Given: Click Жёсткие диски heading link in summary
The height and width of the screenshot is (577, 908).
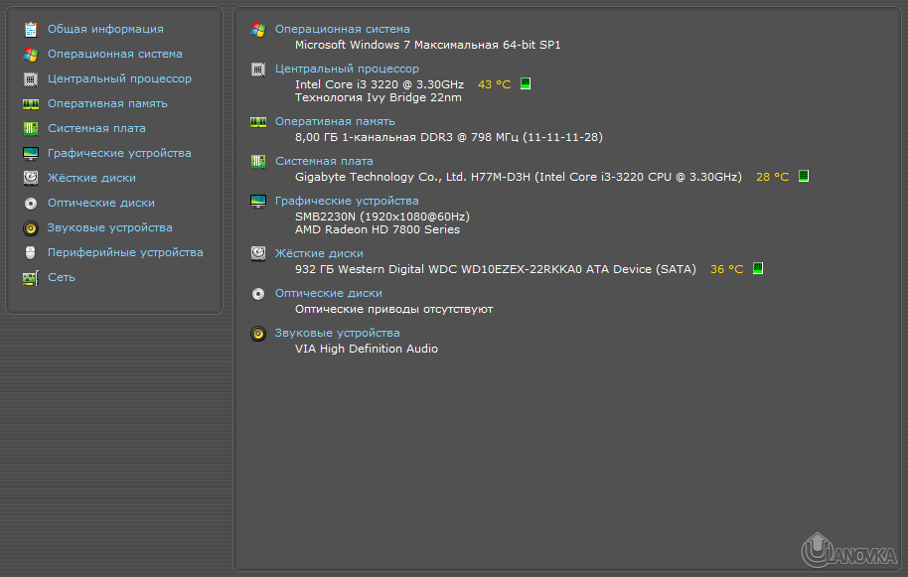Looking at the screenshot, I should click(x=319, y=253).
